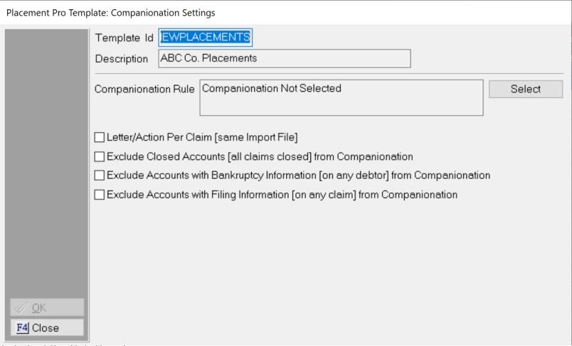Viewport: 572px width, 346px height.
Task: Enable Letter/Action Per Claim checkbox
Action: 100,138
